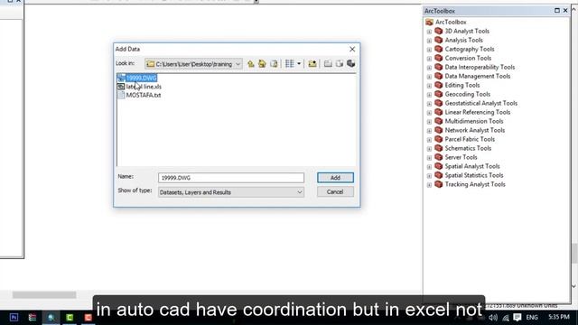The width and height of the screenshot is (578, 325).
Task: Click the volume icon in system tray
Action: [493, 317]
